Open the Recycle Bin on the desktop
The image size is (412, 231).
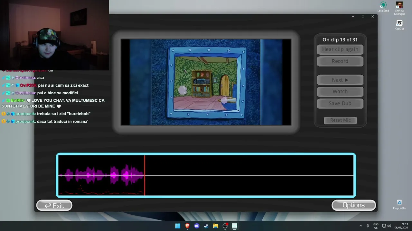pos(399,204)
